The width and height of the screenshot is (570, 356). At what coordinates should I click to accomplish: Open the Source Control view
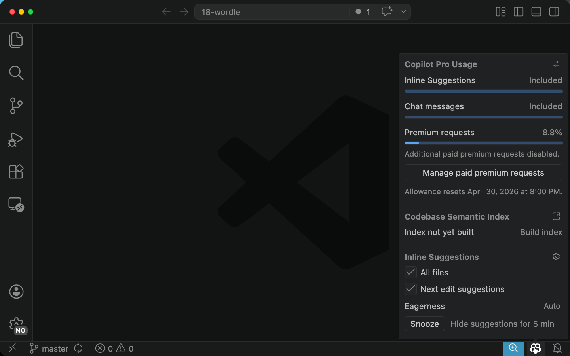tap(16, 106)
